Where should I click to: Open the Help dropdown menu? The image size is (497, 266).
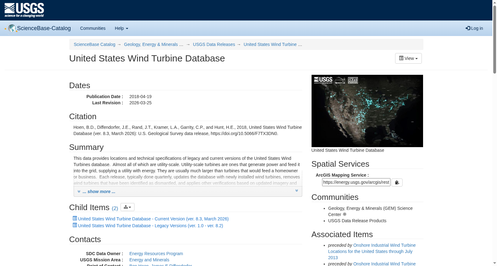click(121, 28)
